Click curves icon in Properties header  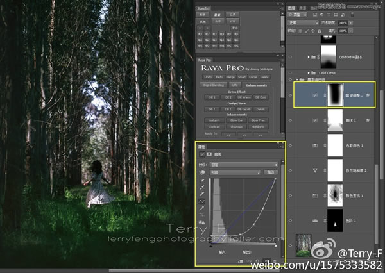tap(202, 154)
